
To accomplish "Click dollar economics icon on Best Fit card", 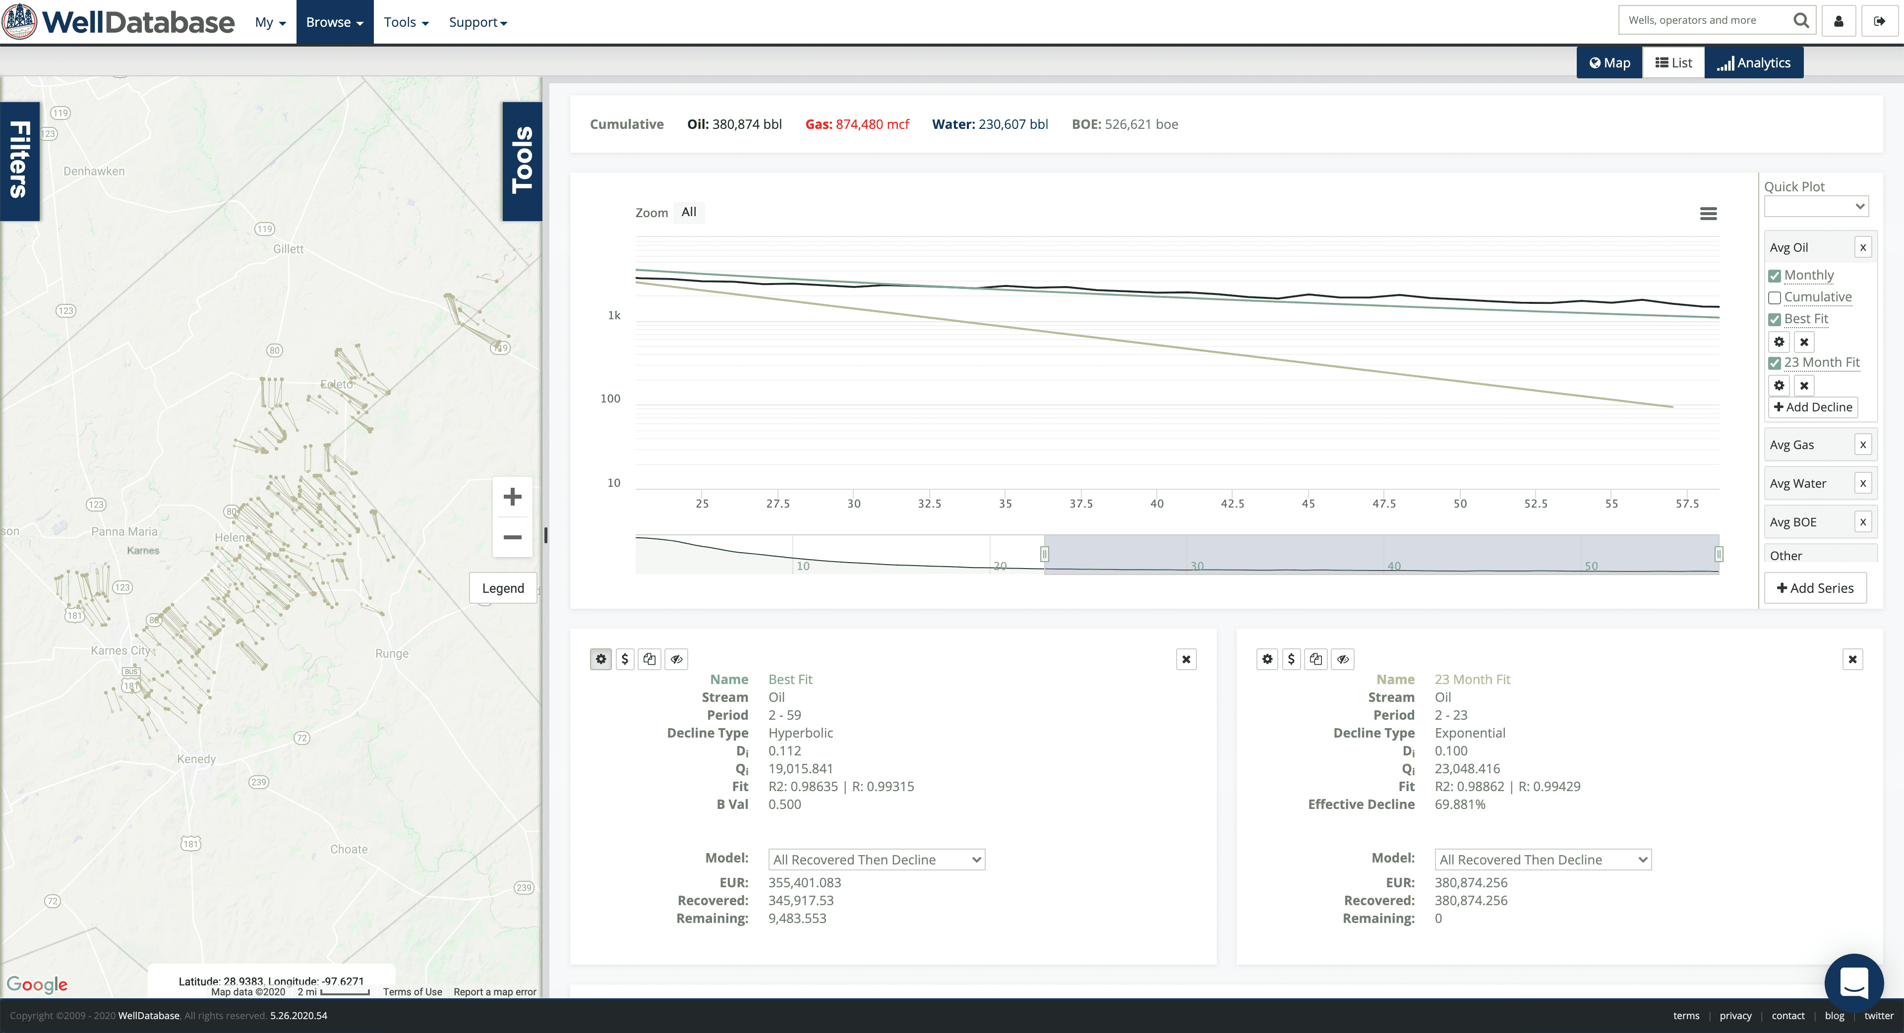I will click(x=625, y=659).
